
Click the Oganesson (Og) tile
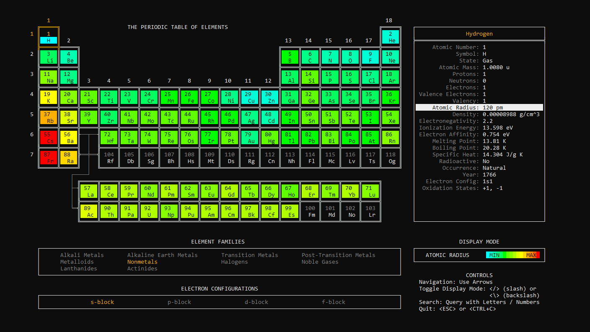[391, 158]
